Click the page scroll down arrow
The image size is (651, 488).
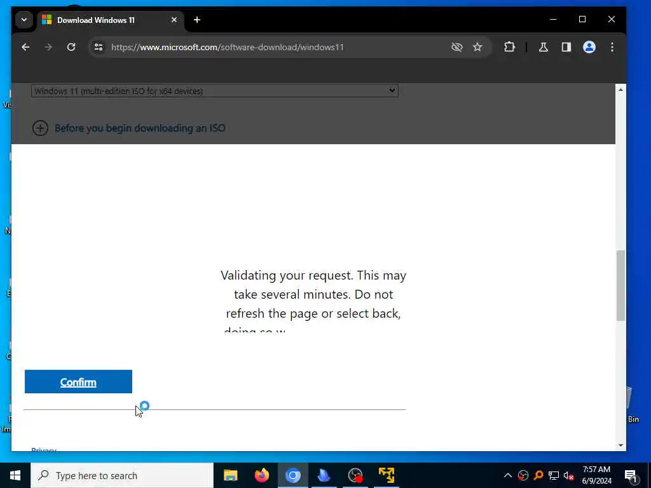(x=620, y=445)
